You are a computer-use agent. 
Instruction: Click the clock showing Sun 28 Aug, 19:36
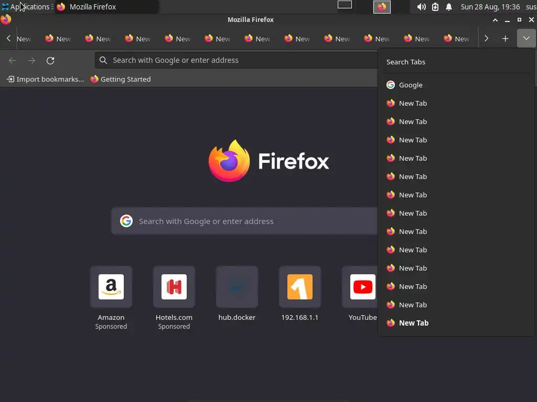pos(490,7)
